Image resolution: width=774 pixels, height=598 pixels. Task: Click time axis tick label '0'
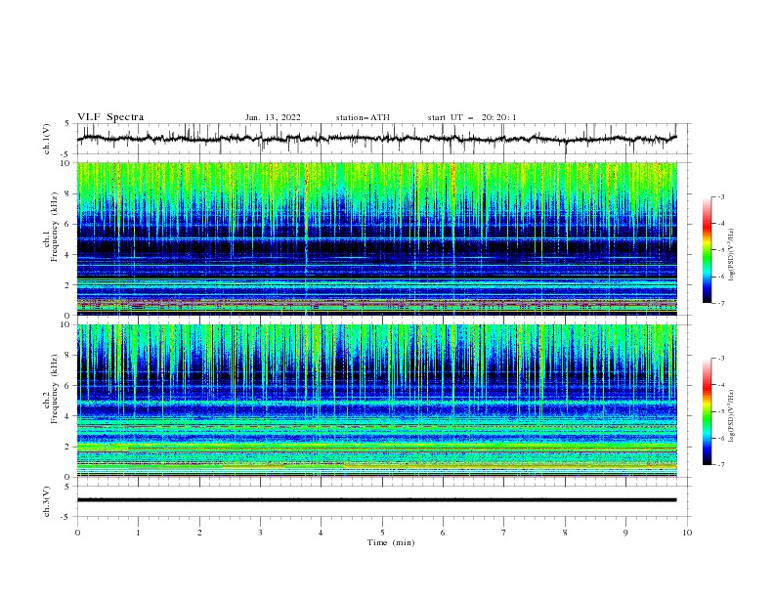77,533
